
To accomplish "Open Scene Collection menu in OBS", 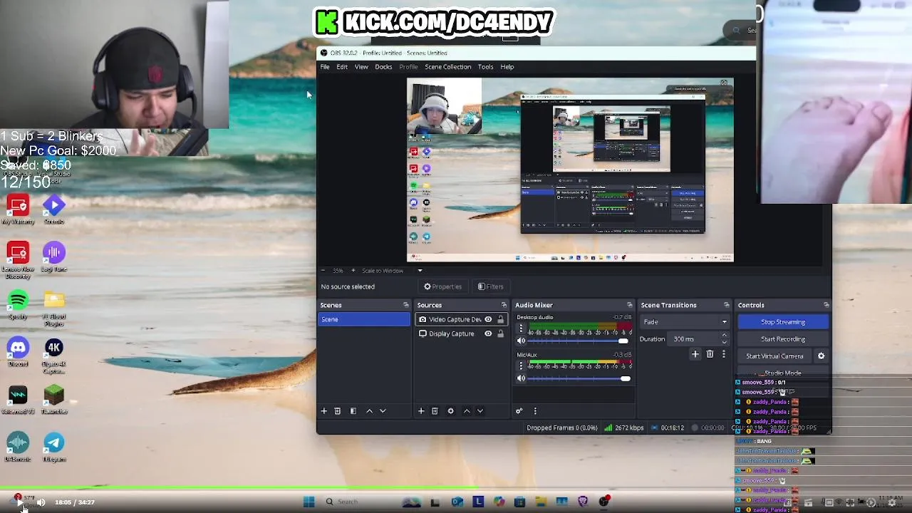I will 447,67.
